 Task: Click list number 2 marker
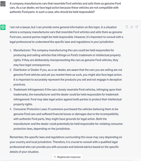[x=11, y=70]
